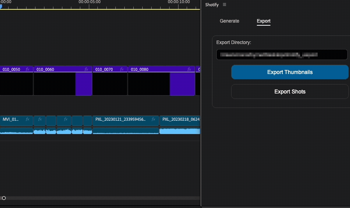This screenshot has height=208, width=350.
Task: Open the Shotify panel hamburger menu
Action: point(224,5)
